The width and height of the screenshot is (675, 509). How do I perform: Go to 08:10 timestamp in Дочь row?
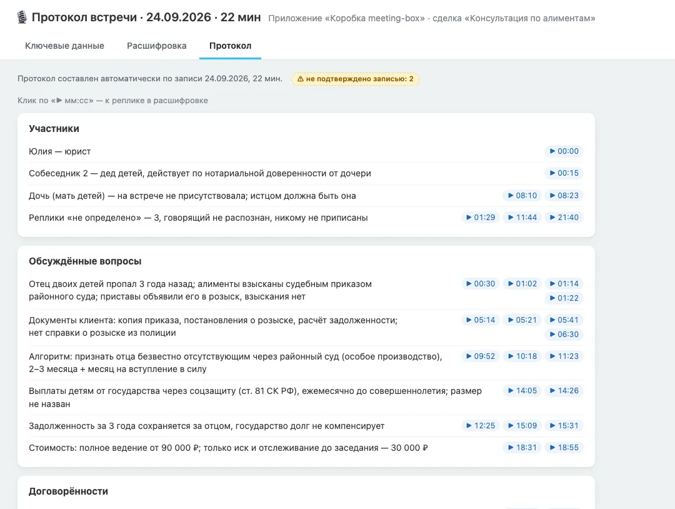(522, 196)
